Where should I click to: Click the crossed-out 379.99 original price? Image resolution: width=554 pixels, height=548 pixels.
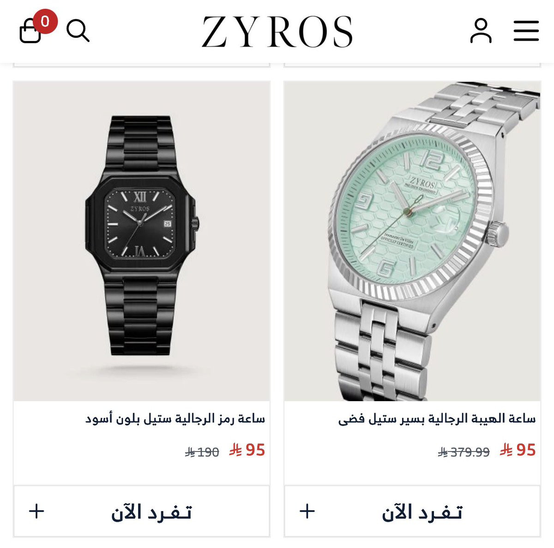coord(464,452)
